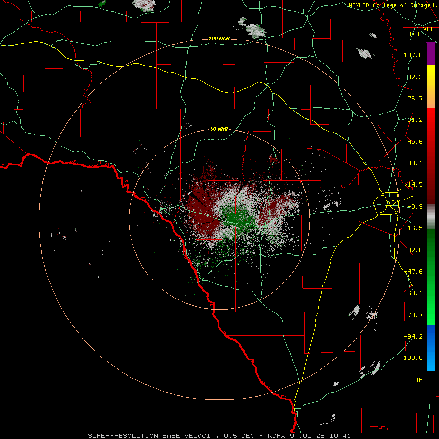The width and height of the screenshot is (439, 439).
Task: Click the 50 NMI range ring label
Action: 219,129
